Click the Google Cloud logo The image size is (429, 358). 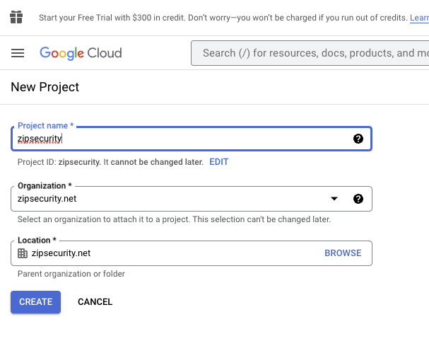click(81, 53)
